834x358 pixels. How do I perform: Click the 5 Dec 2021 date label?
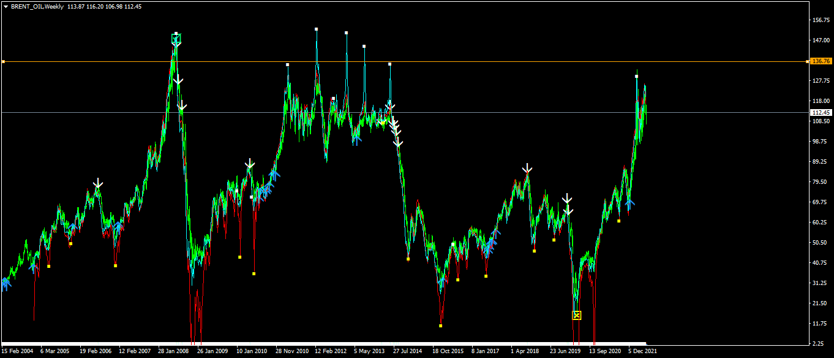click(643, 351)
